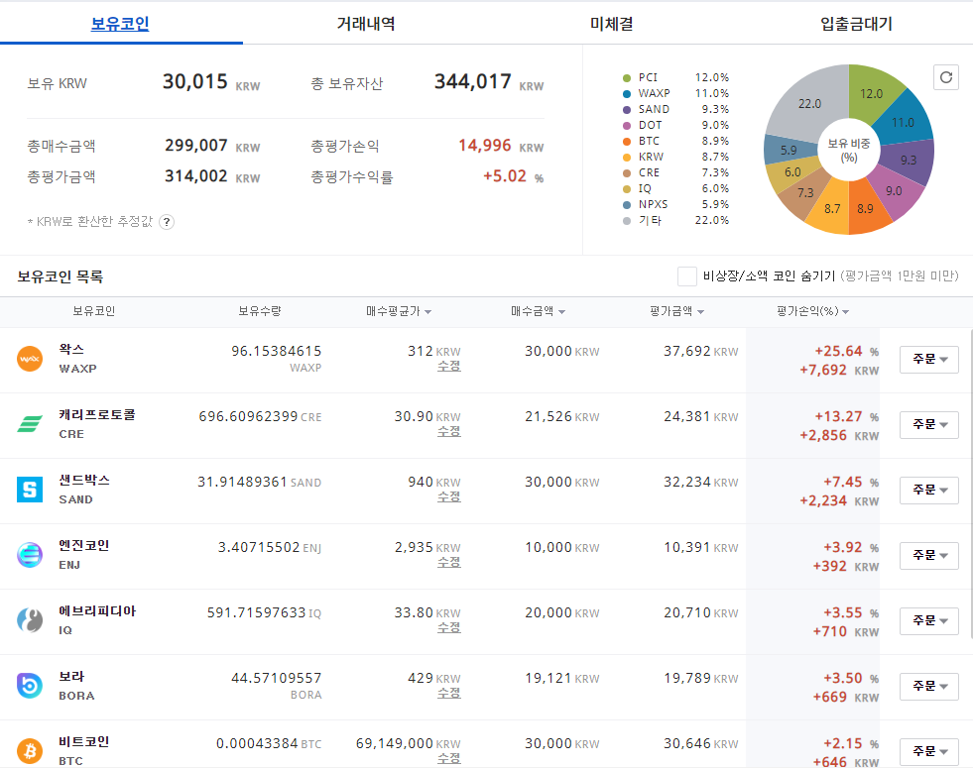Select the 보유코인 tab

tap(120, 24)
